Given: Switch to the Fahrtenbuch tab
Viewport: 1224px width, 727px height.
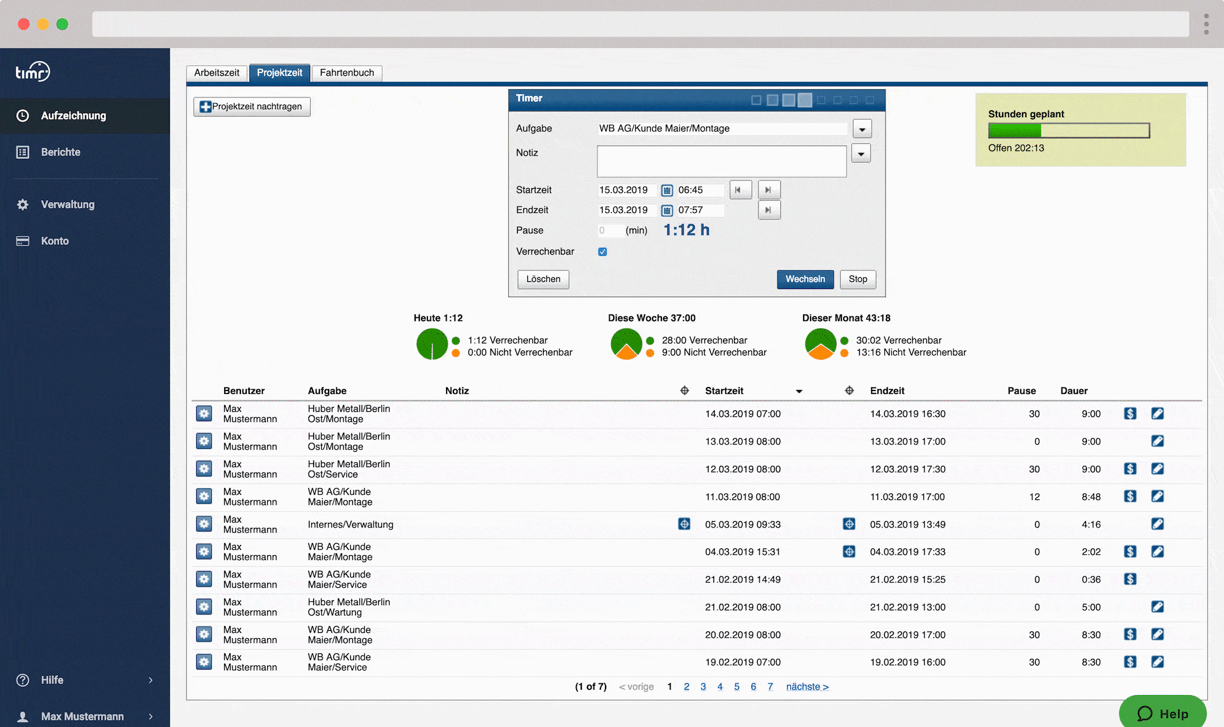Looking at the screenshot, I should click(x=347, y=73).
